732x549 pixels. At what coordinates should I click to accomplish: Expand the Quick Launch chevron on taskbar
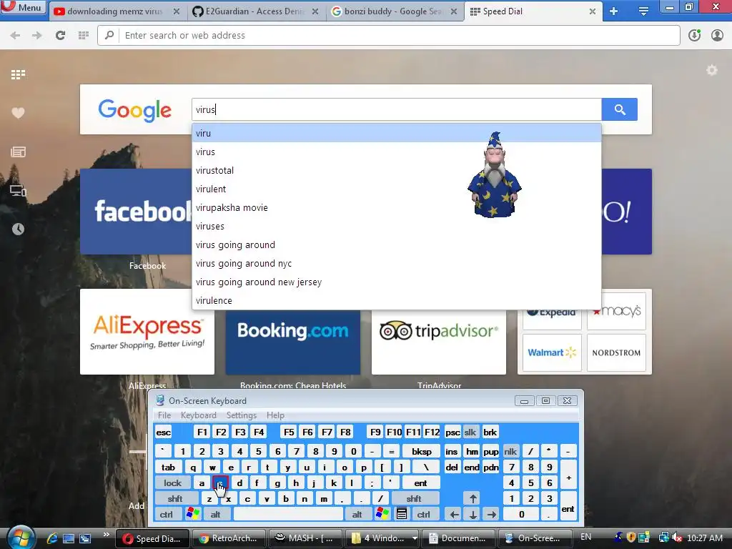point(107,535)
